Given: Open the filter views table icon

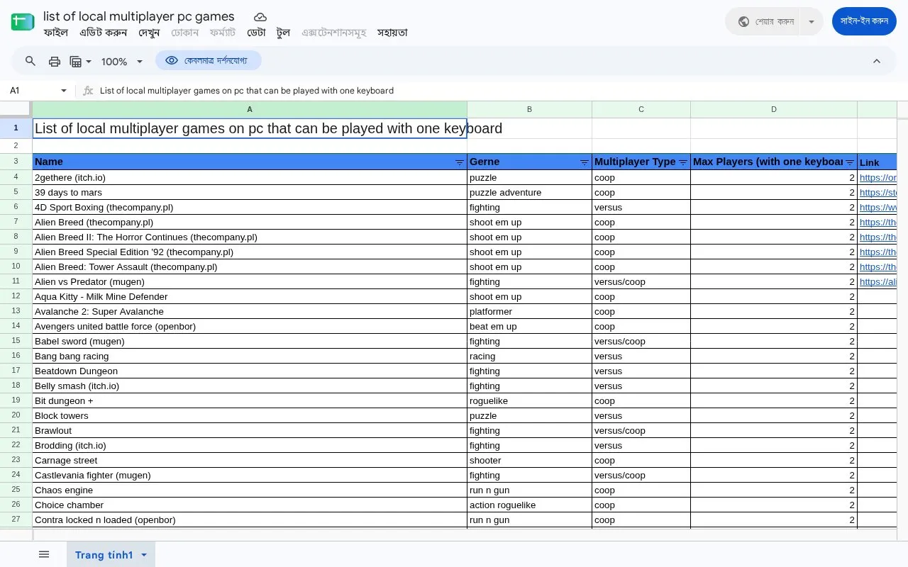Looking at the screenshot, I should tap(76, 62).
